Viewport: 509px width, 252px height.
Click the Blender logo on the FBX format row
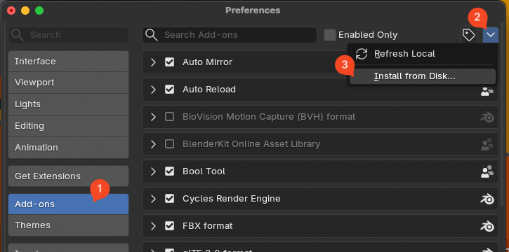[487, 226]
